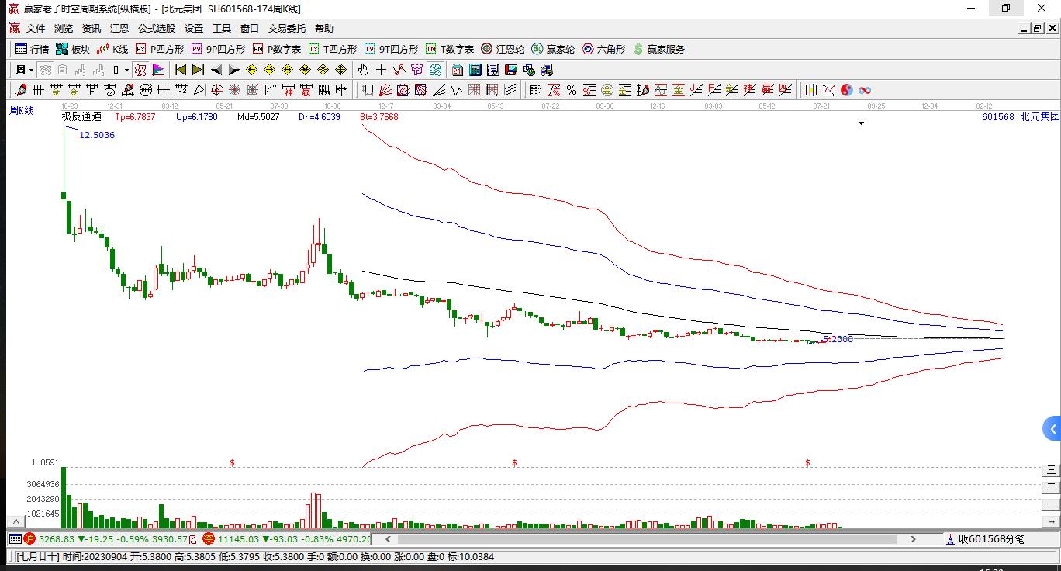Click the circled 金 golden ratio tool

coord(607,90)
